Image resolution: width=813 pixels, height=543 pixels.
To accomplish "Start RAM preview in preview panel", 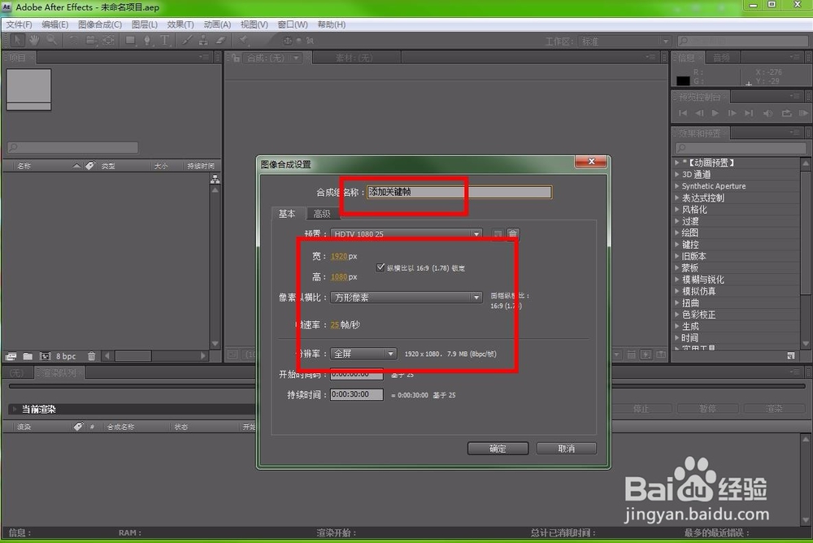I will click(x=803, y=113).
